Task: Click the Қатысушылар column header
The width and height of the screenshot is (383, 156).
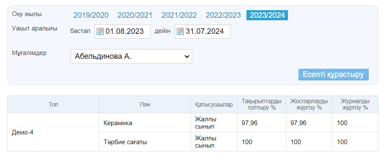Action: point(214,104)
